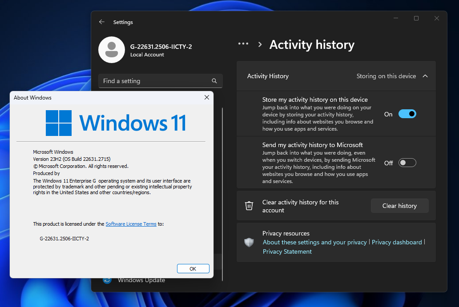Turn off Store my activity history toggle
Image resolution: width=459 pixels, height=307 pixels.
tap(407, 114)
